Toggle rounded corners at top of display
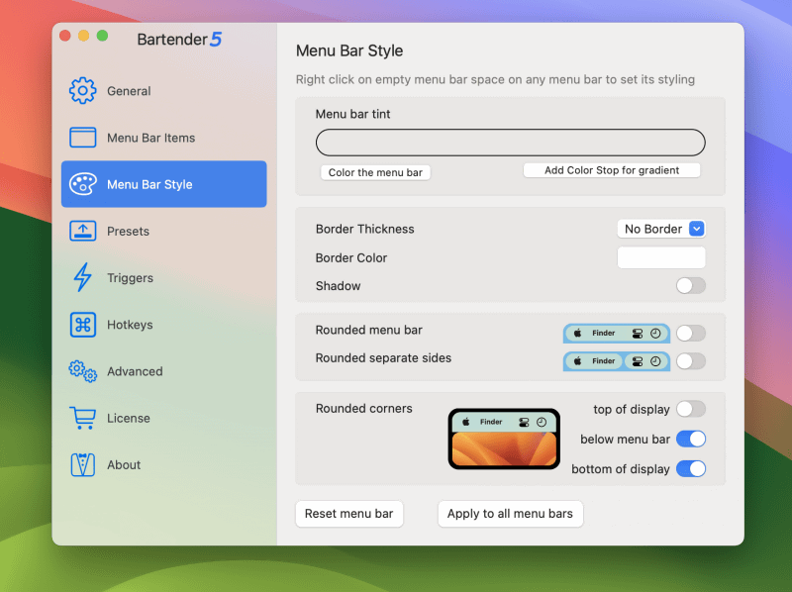This screenshot has width=792, height=592. pos(691,409)
